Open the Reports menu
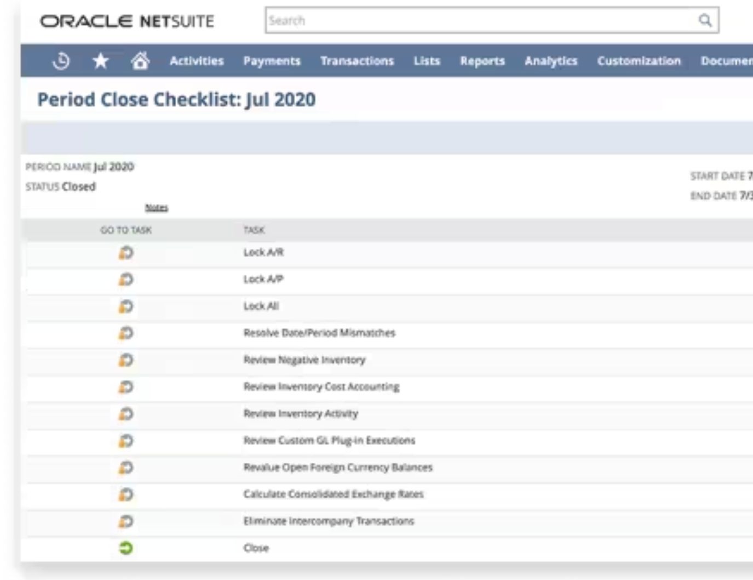Viewport: 753px width, 580px height. point(482,61)
